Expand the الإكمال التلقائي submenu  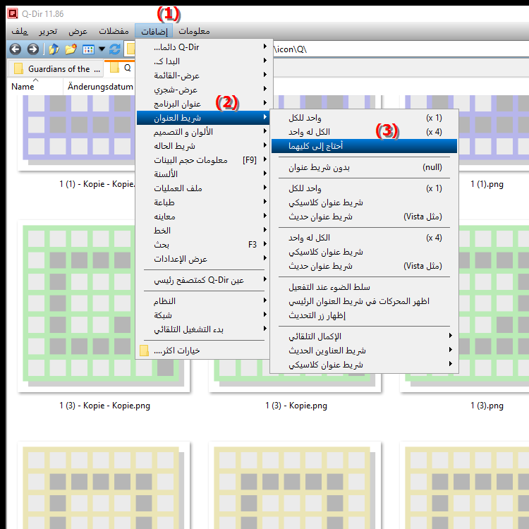pos(365,336)
